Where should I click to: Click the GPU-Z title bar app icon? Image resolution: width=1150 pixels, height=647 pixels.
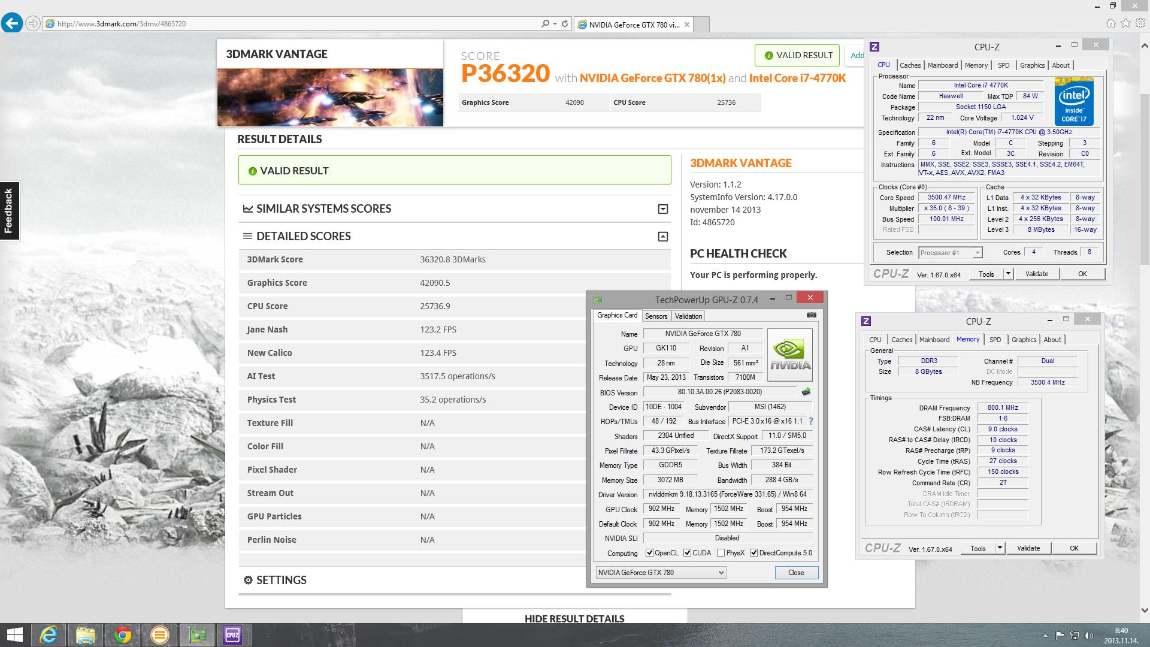click(x=597, y=300)
